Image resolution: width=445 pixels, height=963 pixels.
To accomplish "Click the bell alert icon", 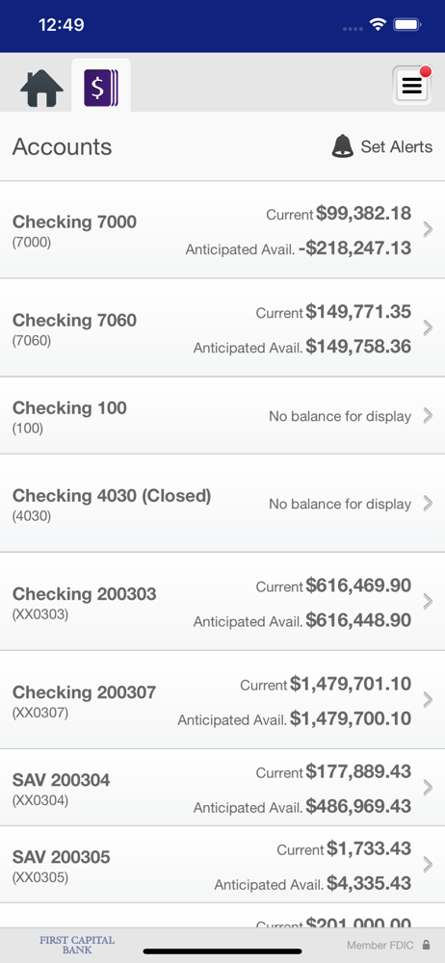I will 343,146.
